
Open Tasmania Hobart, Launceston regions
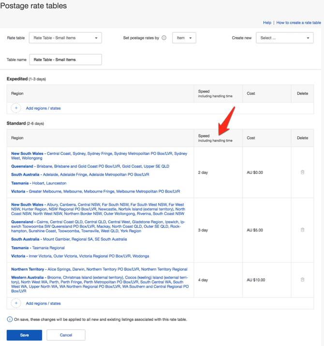click(39, 183)
